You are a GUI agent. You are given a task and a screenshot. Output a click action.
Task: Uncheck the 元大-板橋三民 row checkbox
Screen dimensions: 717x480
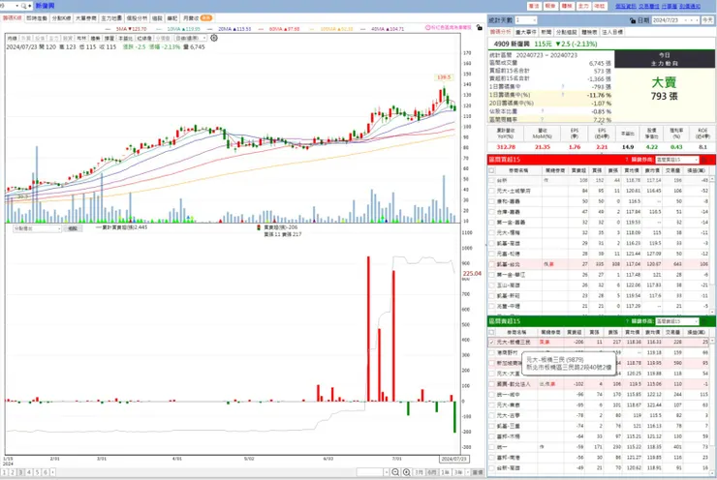[492, 342]
